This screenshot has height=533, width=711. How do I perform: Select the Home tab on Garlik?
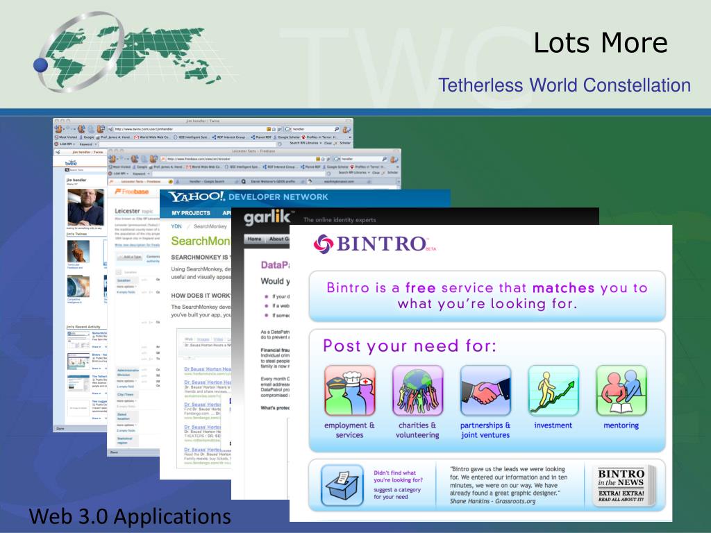click(255, 239)
